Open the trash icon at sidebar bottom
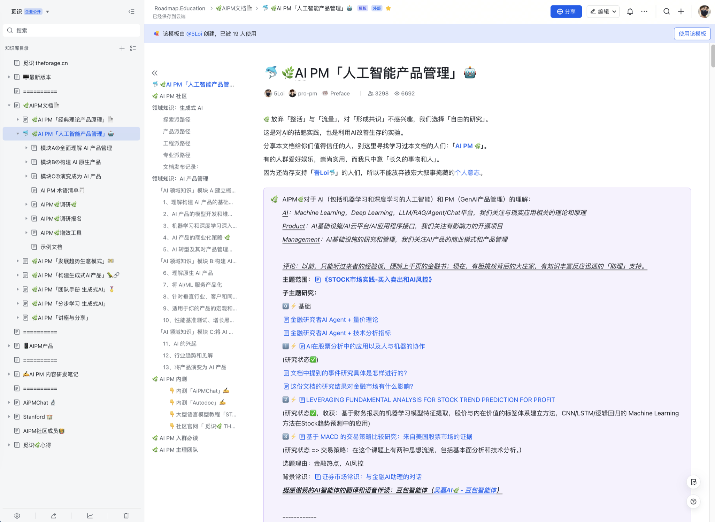This screenshot has width=715, height=522. pos(126,516)
